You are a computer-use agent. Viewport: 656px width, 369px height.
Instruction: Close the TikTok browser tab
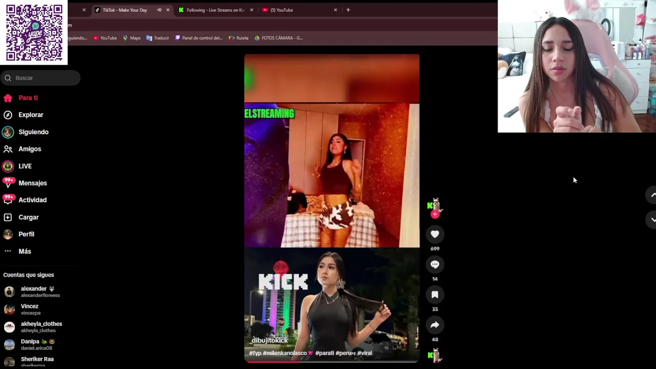pyautogui.click(x=168, y=10)
